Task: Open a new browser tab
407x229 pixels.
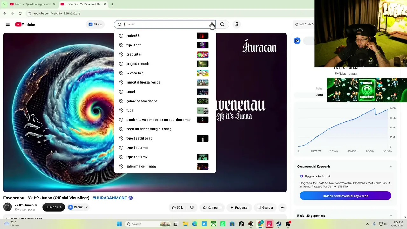Action: pos(112,4)
